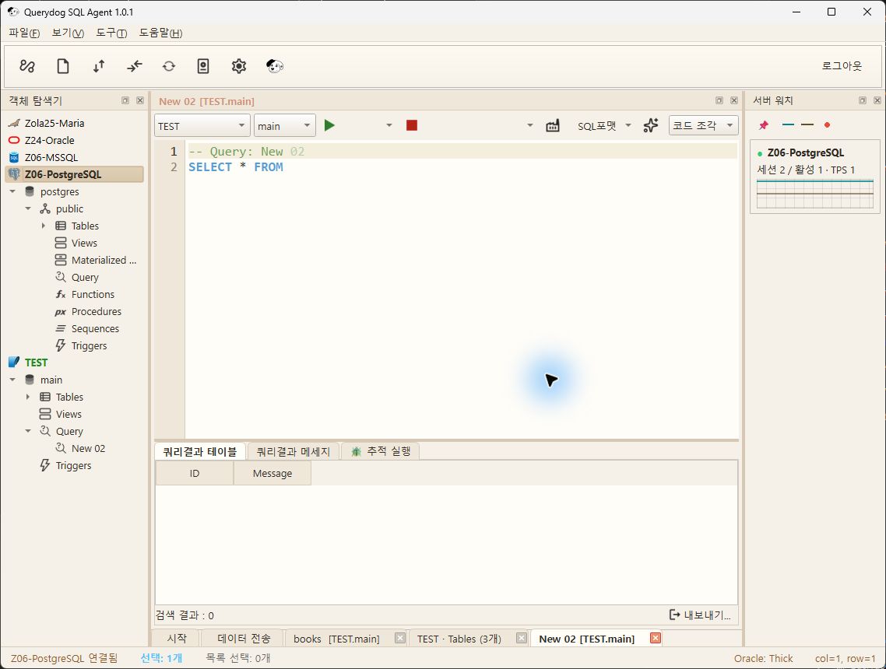886x669 pixels.
Task: Toggle the teal line series in 서버 워치
Action: point(788,124)
